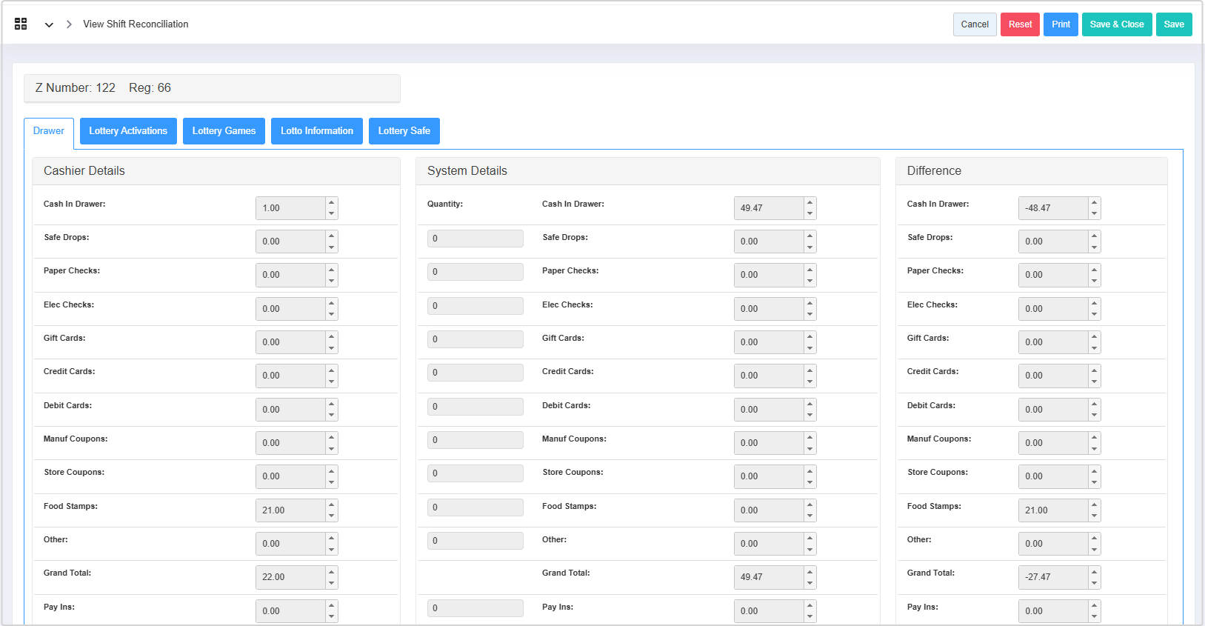Decrease Difference Grand Total spinner
Viewport: 1205px width, 626px height.
click(x=1095, y=583)
